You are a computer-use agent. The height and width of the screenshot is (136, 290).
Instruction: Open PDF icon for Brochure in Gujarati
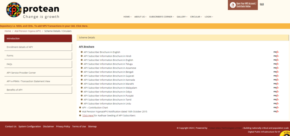276,76
